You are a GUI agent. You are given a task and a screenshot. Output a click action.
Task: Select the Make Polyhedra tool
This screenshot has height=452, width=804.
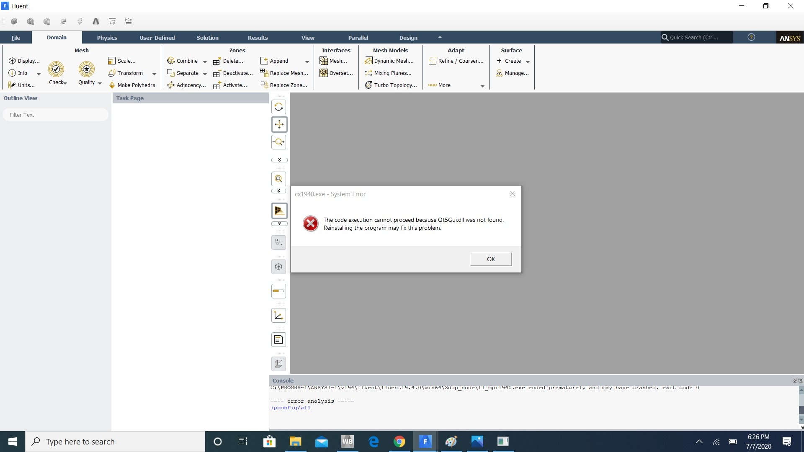pos(131,85)
